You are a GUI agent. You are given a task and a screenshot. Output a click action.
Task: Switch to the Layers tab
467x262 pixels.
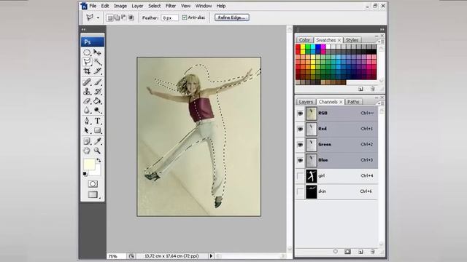coord(306,102)
